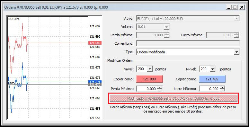Close the Ordem #70783055 window
249x127 pixels.
(x=242, y=7)
